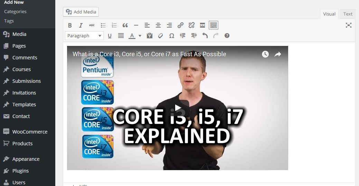
Task: Toggle the toolbar kitchen sink button
Action: point(214,25)
